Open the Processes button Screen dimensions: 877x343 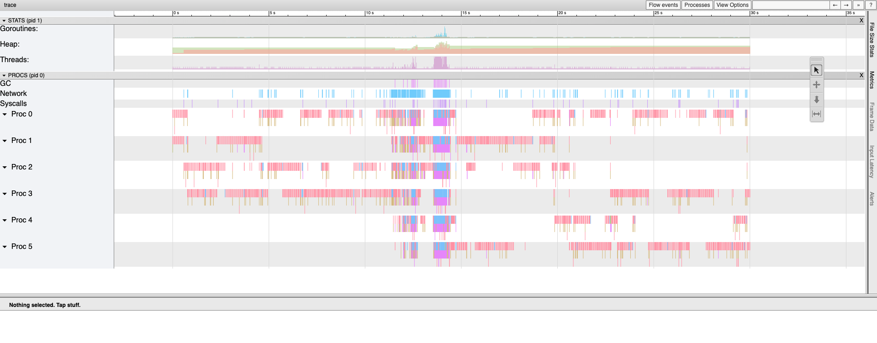(x=697, y=5)
